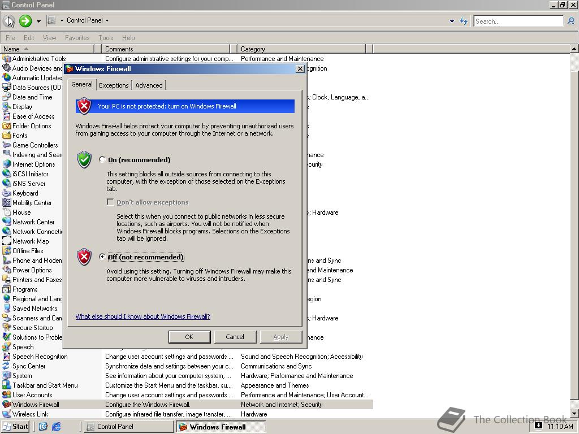Image resolution: width=579 pixels, height=434 pixels.
Task: Select the Date and Time icon
Action: click(7, 97)
